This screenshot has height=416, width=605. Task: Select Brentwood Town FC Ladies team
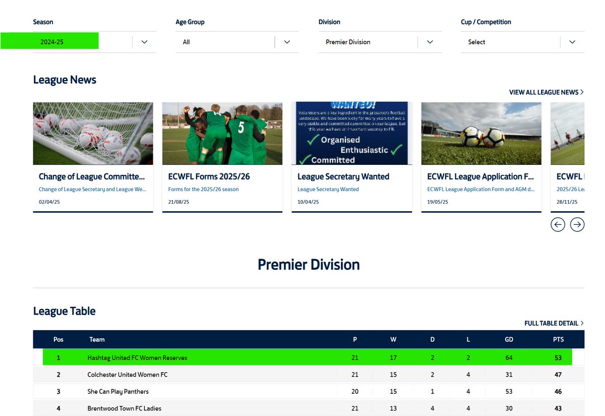pyautogui.click(x=124, y=408)
